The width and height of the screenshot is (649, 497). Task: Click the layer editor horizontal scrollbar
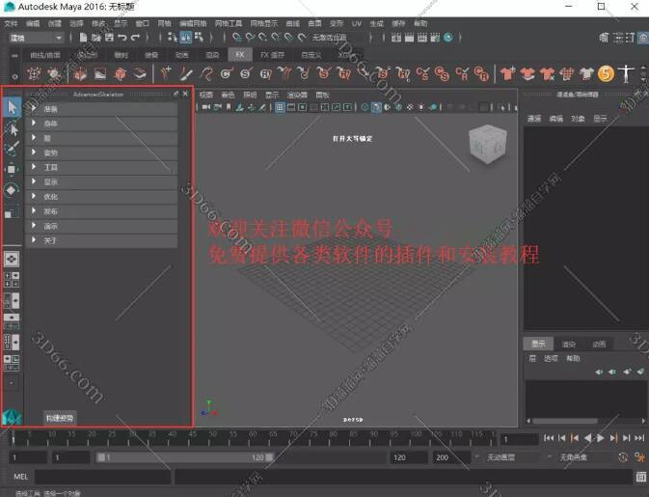(x=565, y=421)
